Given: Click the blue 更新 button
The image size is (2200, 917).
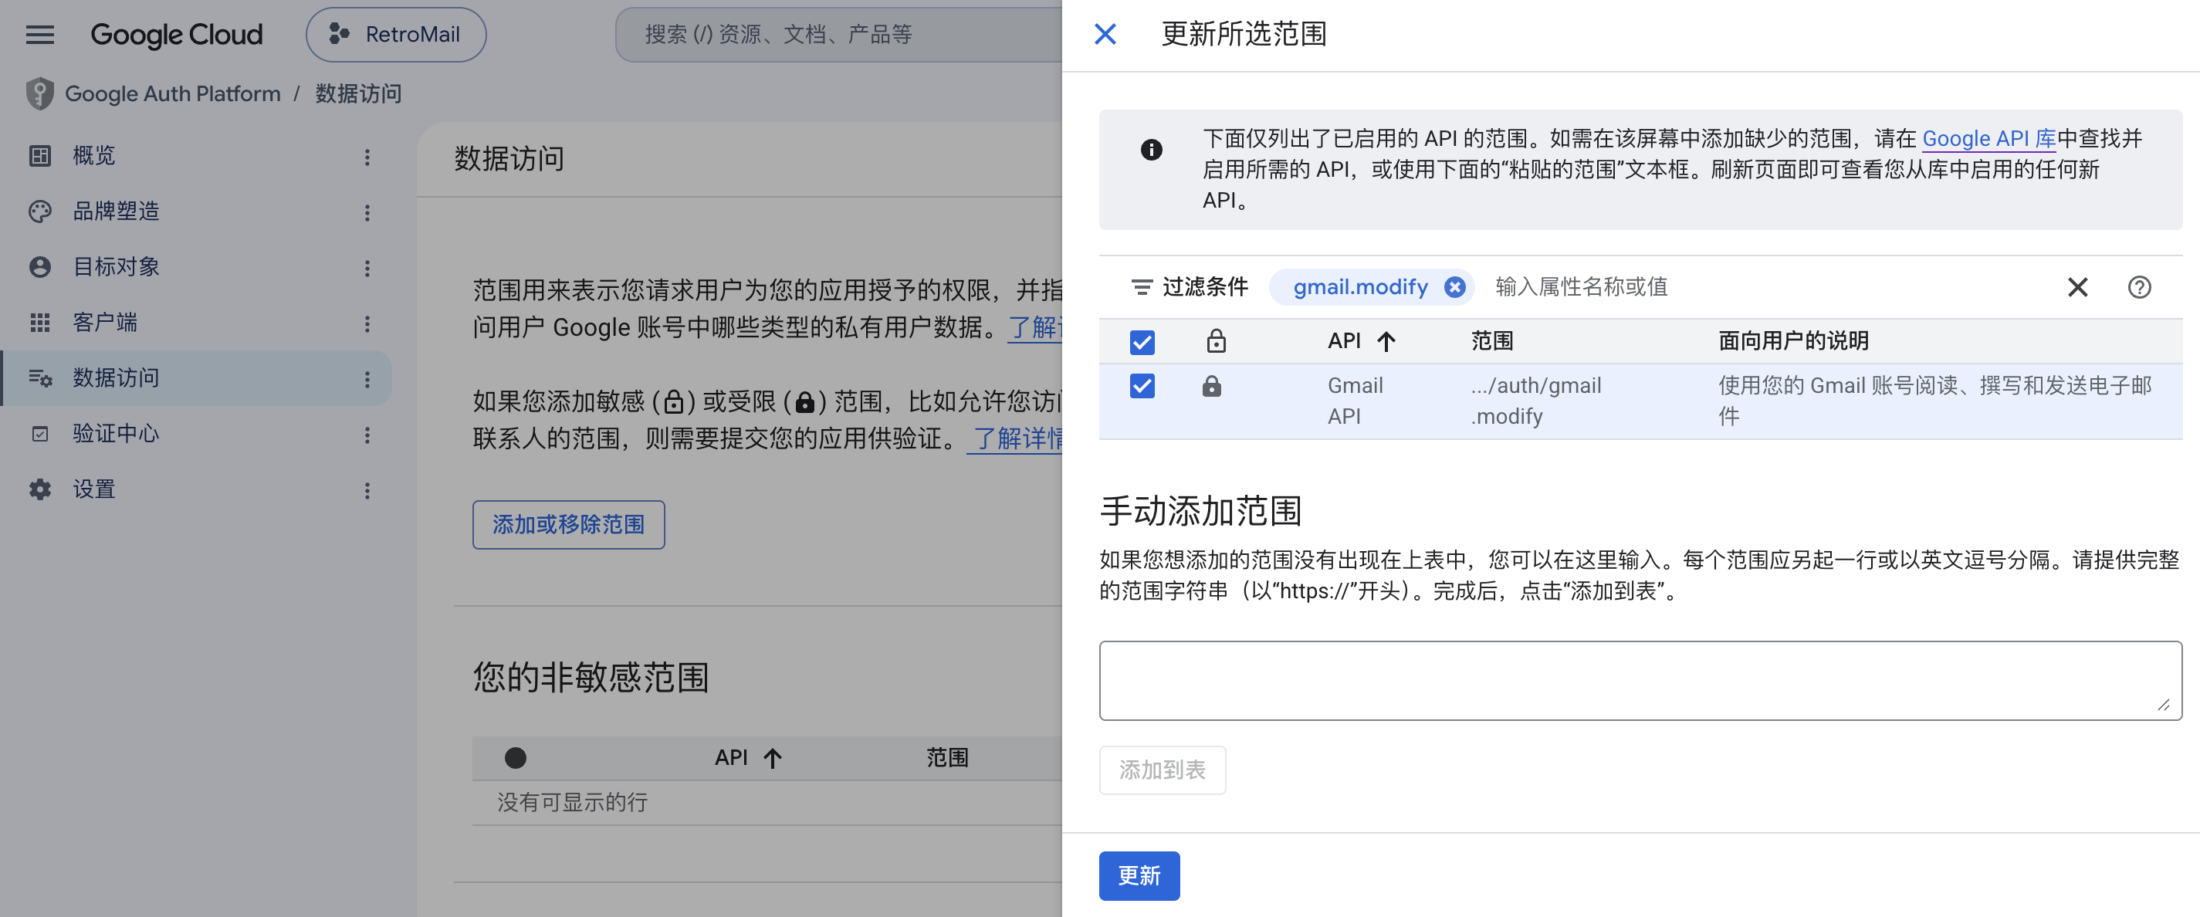Looking at the screenshot, I should point(1139,875).
